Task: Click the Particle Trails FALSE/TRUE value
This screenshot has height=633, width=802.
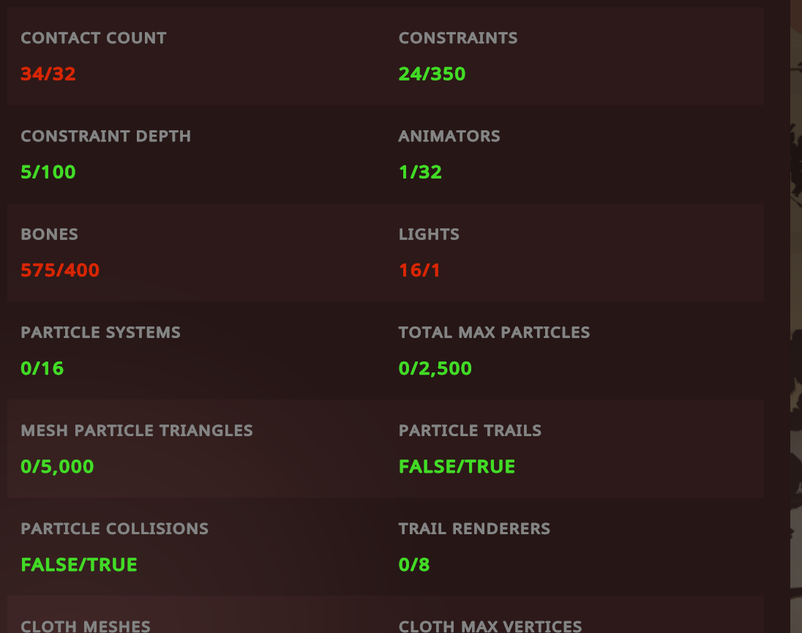Action: [457, 467]
